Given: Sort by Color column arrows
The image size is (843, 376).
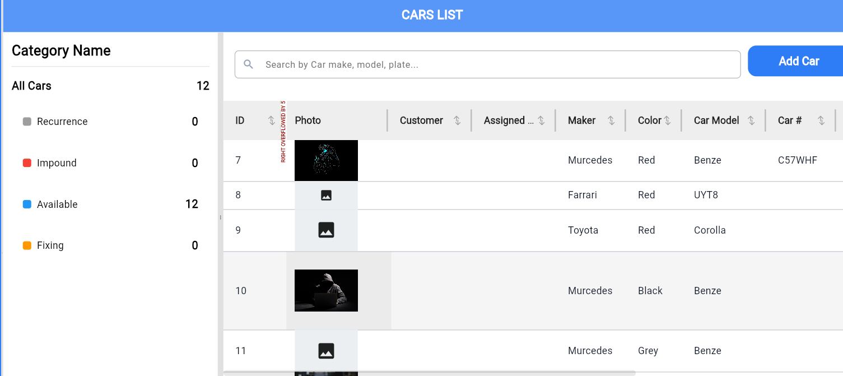Looking at the screenshot, I should tap(667, 120).
